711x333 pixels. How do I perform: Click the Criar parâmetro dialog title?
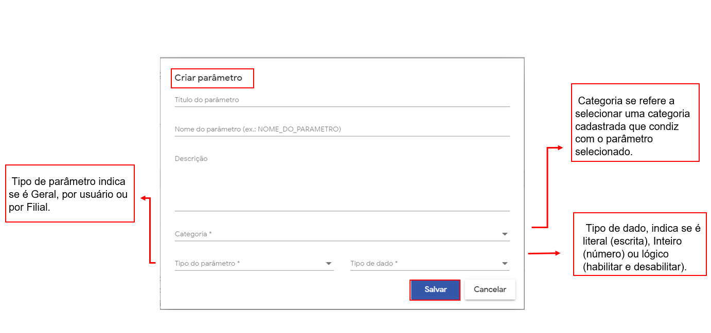(208, 78)
